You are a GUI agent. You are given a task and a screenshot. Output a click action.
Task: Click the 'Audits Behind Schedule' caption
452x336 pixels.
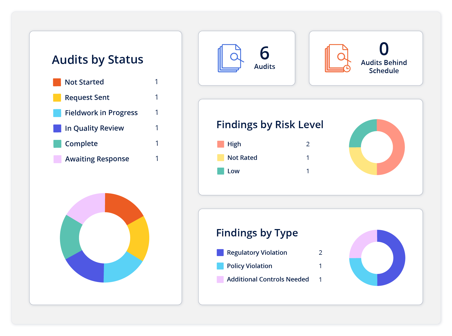(384, 67)
